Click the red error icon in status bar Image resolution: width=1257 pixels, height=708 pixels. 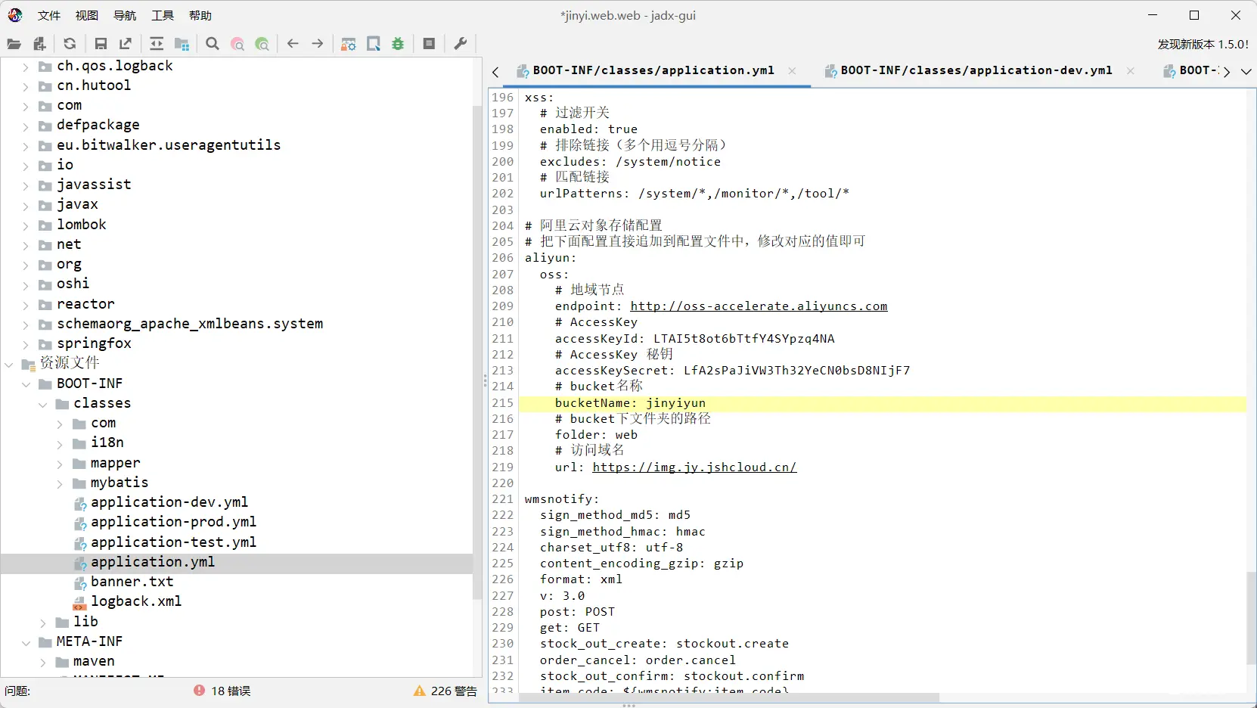coord(199,691)
